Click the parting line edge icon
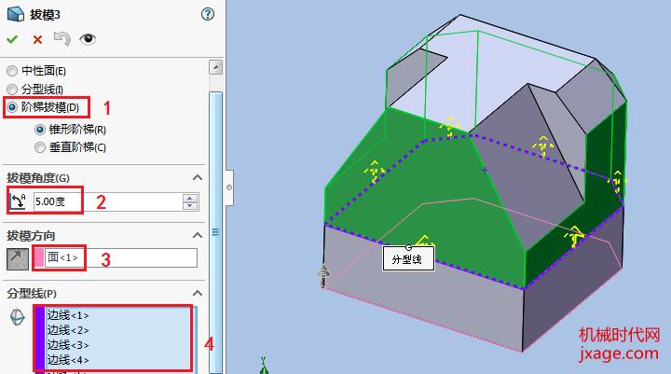This screenshot has width=671, height=374. pyautogui.click(x=17, y=317)
